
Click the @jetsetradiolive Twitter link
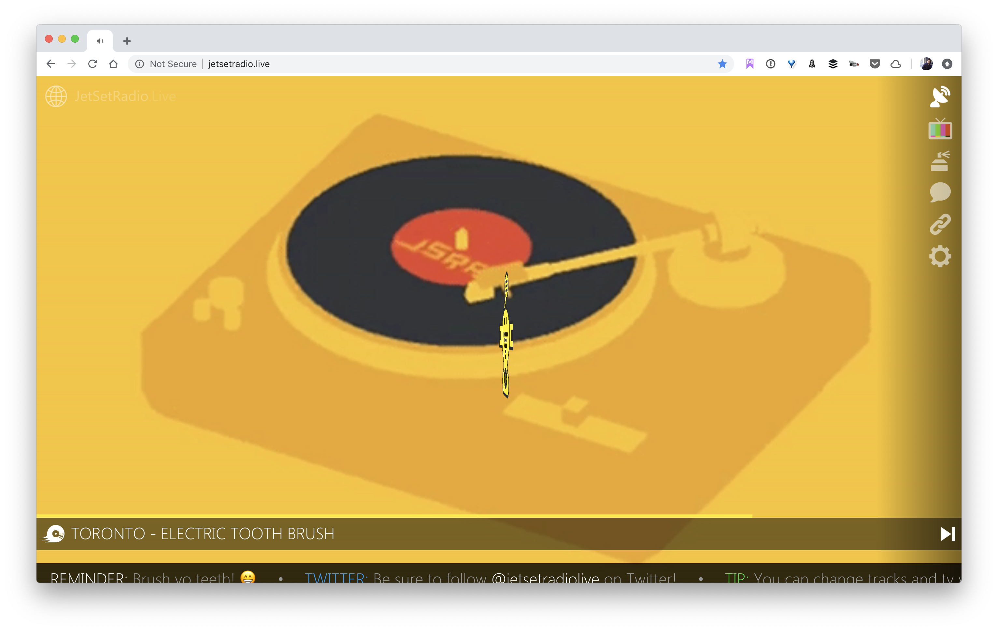pos(545,578)
